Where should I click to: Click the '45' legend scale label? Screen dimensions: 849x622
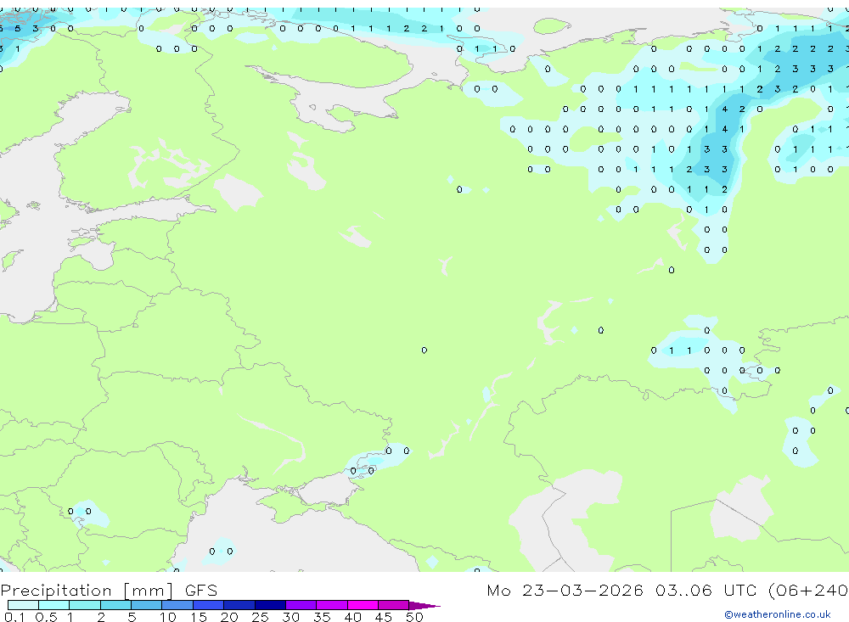tap(384, 617)
